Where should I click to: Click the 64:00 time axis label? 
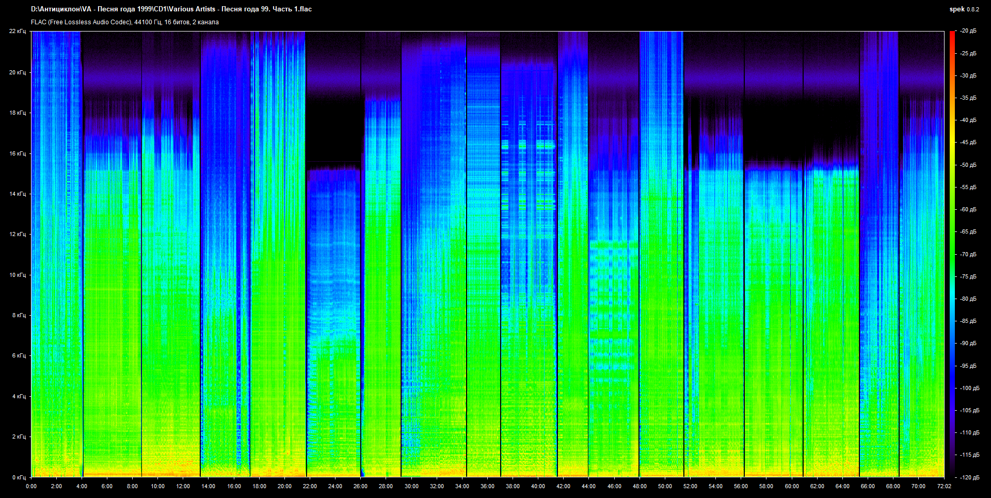click(842, 486)
